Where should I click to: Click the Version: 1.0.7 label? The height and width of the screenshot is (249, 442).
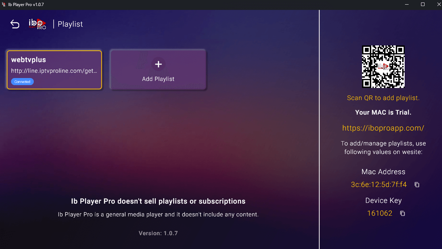(x=158, y=233)
